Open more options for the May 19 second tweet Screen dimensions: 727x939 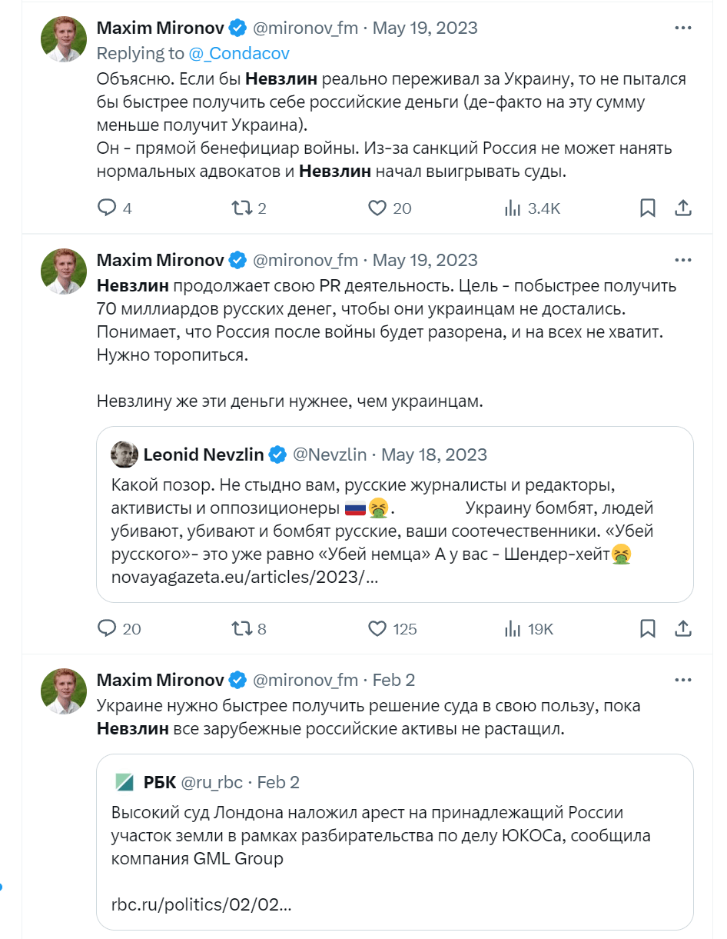click(682, 259)
